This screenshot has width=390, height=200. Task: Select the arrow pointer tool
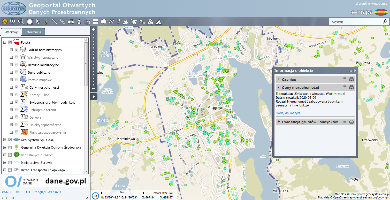coord(38,22)
